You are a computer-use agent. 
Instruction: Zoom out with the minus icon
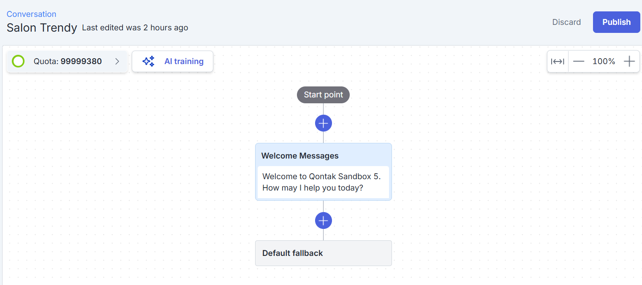pos(579,62)
